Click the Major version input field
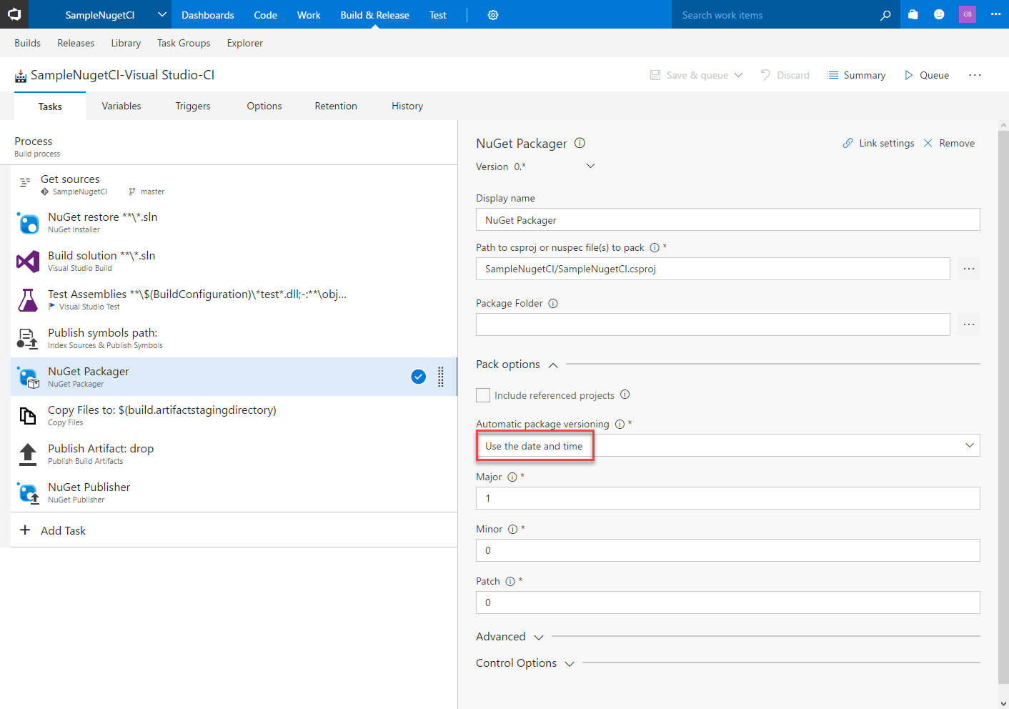Viewport: 1009px width, 709px height. [x=727, y=498]
